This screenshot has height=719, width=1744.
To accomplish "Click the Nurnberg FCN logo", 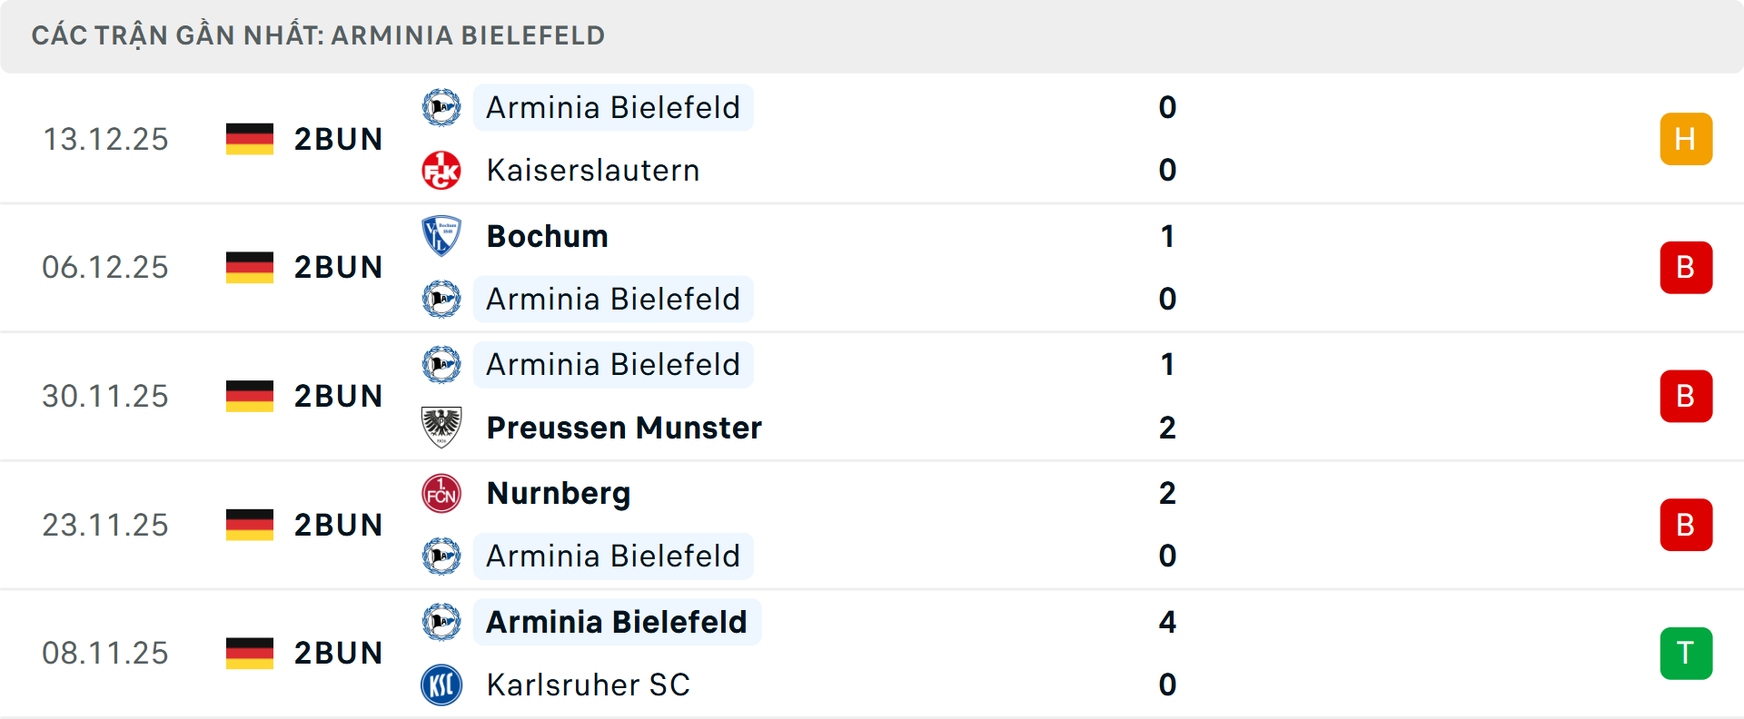I will coord(442,494).
